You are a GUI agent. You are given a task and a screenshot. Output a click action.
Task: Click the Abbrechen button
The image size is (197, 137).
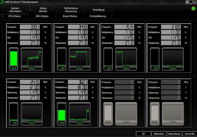click(159, 134)
